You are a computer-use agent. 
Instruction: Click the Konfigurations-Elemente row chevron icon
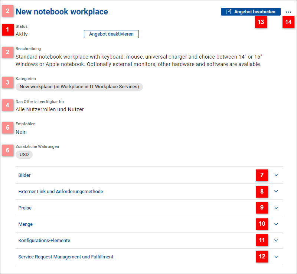[x=276, y=240]
